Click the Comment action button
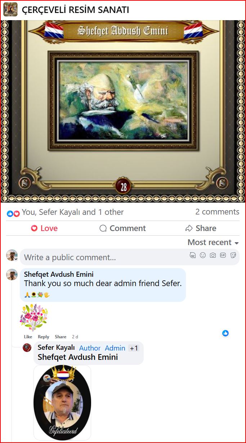This screenshot has height=443, width=246. tap(122, 228)
